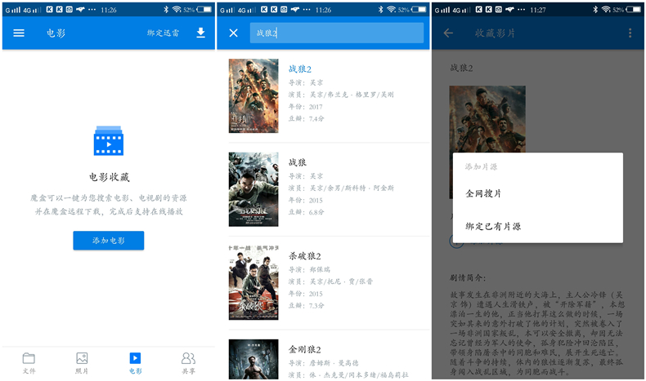646x381 pixels.
Task: Open the 战狼2 poster thumbnail
Action: tap(253, 95)
